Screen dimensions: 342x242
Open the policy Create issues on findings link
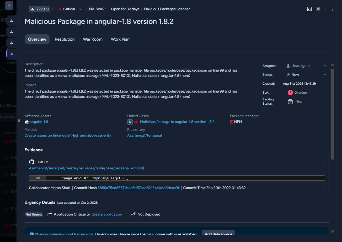point(68,136)
